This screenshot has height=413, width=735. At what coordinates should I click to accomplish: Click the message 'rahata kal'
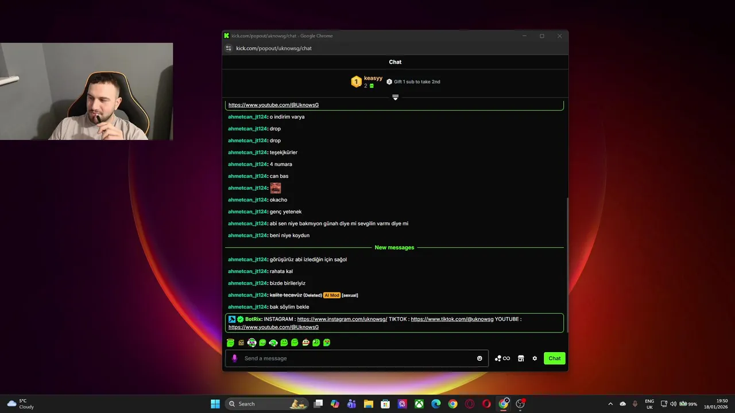coord(281,271)
